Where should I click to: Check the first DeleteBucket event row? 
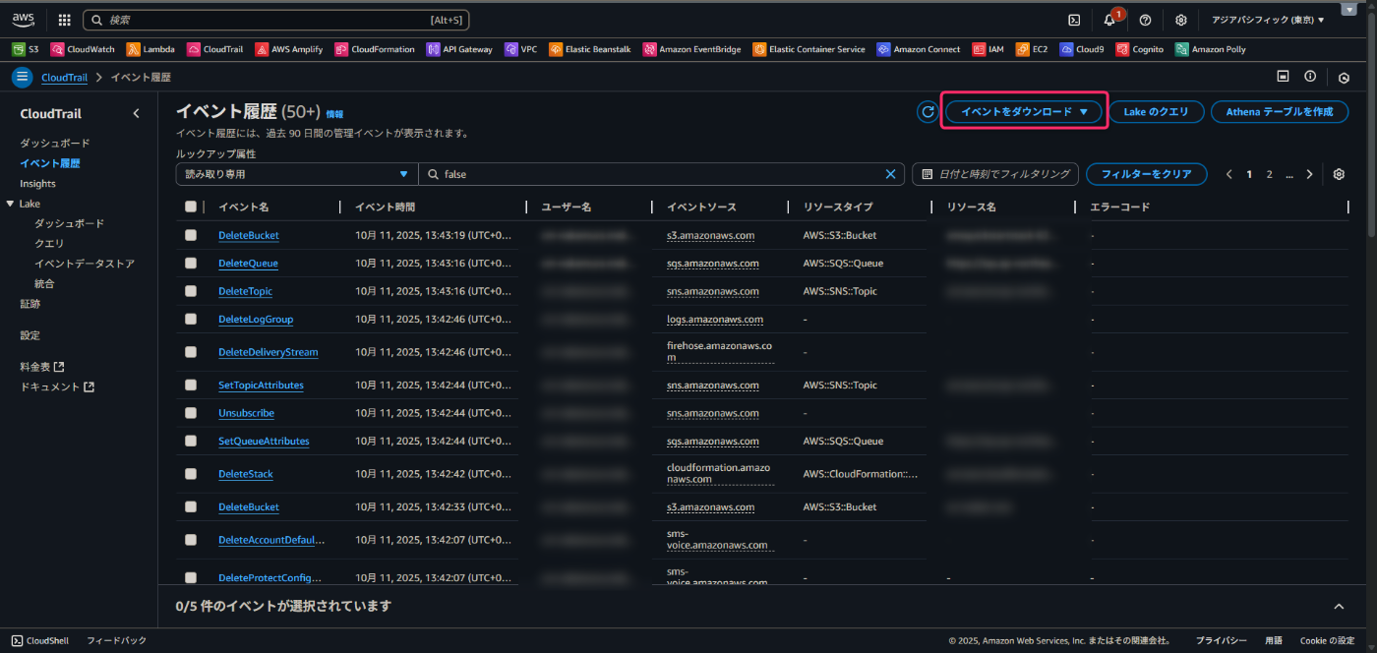(x=191, y=235)
